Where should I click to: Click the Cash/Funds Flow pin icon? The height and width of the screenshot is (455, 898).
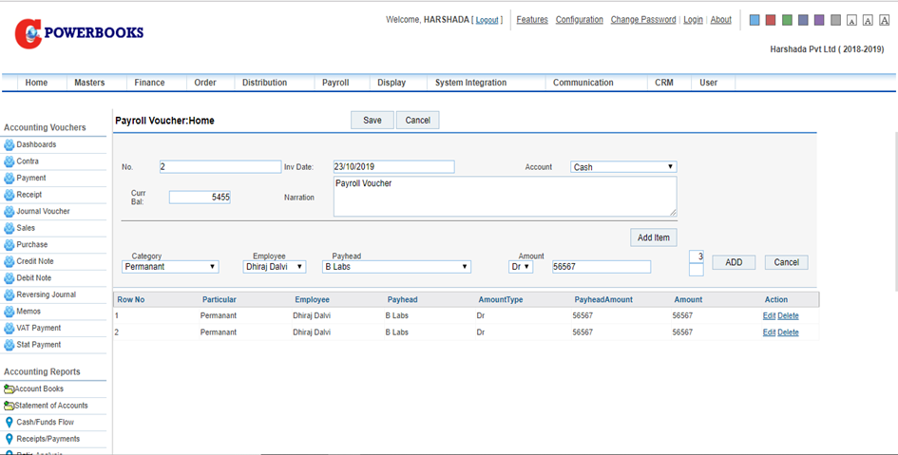click(10, 423)
